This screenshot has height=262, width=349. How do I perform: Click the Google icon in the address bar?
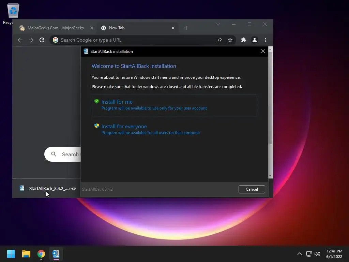(x=56, y=40)
